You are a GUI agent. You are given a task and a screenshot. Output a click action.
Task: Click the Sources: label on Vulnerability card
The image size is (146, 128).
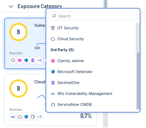(16, 53)
